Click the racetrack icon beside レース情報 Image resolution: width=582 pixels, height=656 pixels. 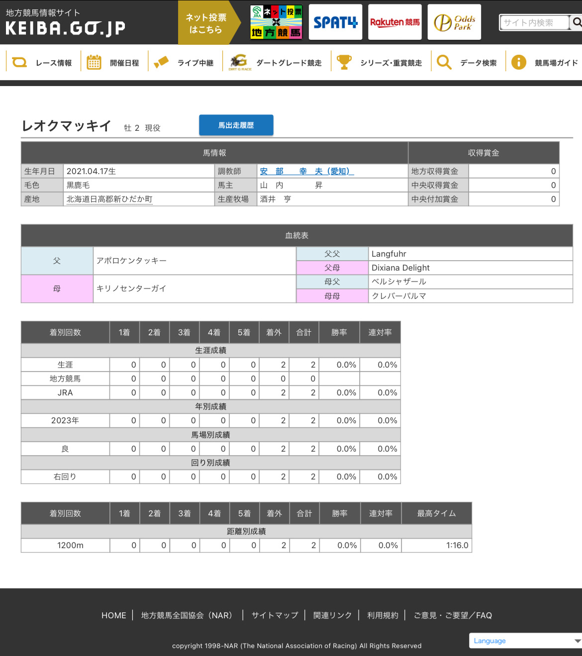pyautogui.click(x=19, y=63)
